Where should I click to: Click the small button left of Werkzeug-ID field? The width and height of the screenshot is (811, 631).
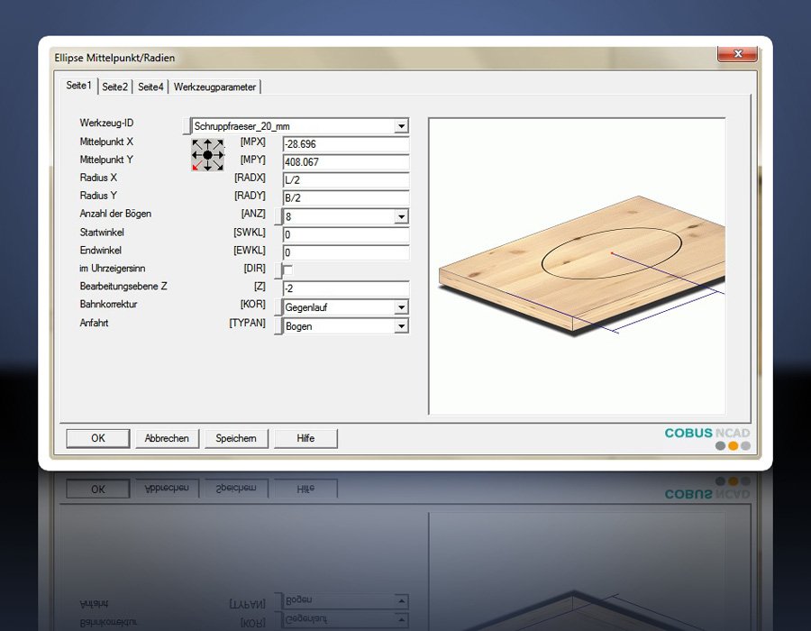(187, 126)
